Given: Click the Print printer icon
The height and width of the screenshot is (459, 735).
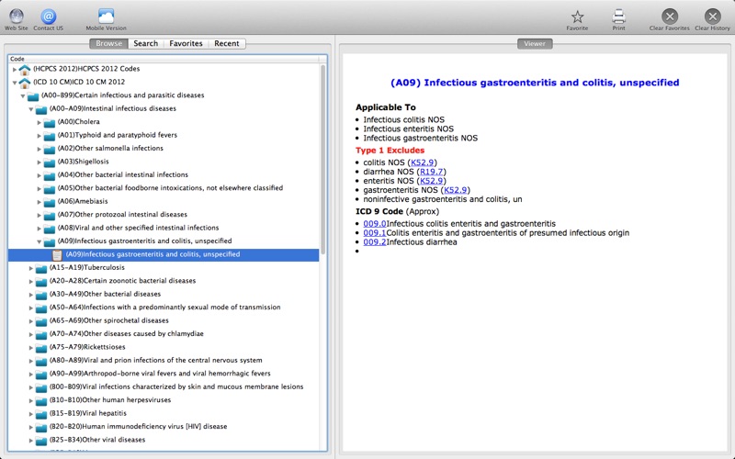Looking at the screenshot, I should 618,17.
